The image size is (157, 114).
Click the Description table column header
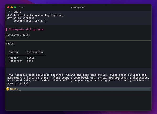[35, 52]
